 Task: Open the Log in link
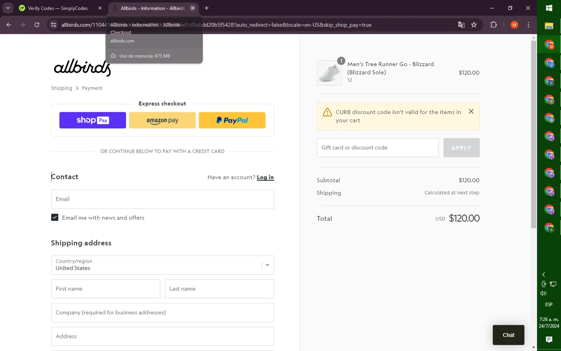265,177
